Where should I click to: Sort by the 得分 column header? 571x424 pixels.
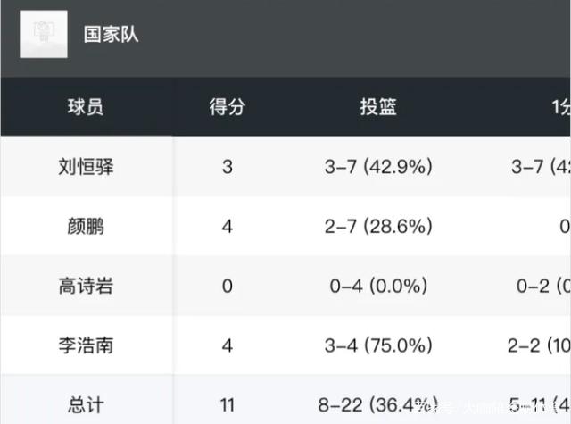227,107
